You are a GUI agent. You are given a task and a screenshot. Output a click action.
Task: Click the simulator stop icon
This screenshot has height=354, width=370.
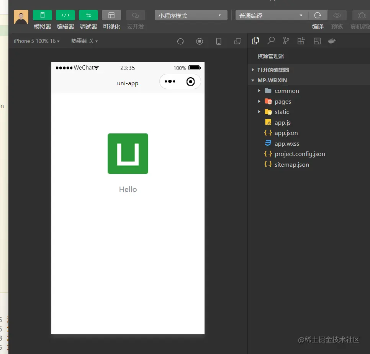pyautogui.click(x=200, y=41)
